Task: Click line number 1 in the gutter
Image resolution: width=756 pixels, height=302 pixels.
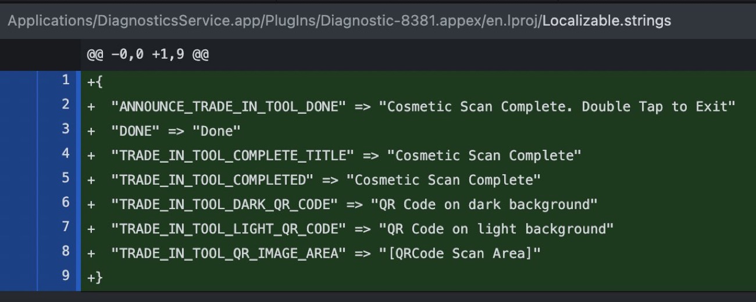Action: (x=65, y=80)
